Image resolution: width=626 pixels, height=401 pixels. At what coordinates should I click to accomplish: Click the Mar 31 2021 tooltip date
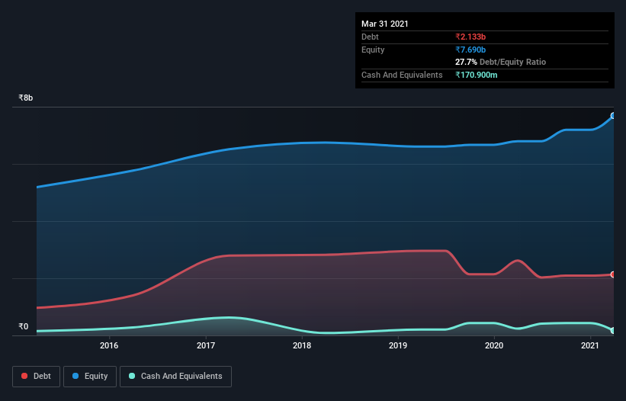tap(385, 24)
